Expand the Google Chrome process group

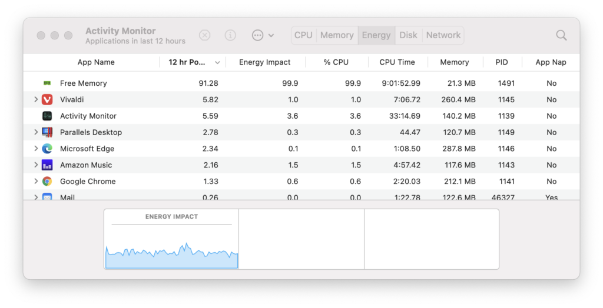coord(36,182)
